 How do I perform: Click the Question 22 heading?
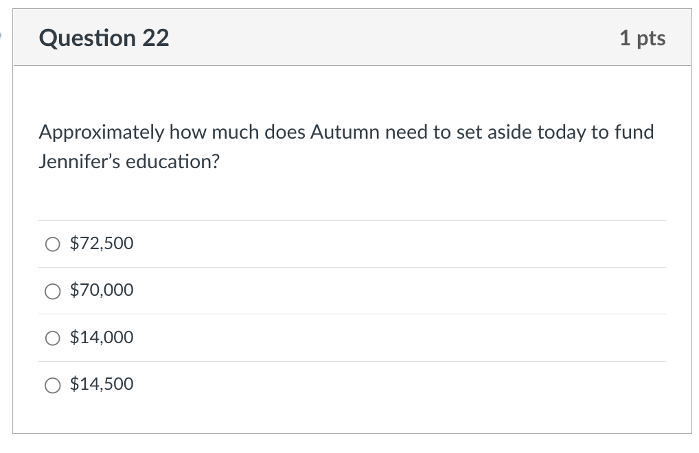click(104, 38)
